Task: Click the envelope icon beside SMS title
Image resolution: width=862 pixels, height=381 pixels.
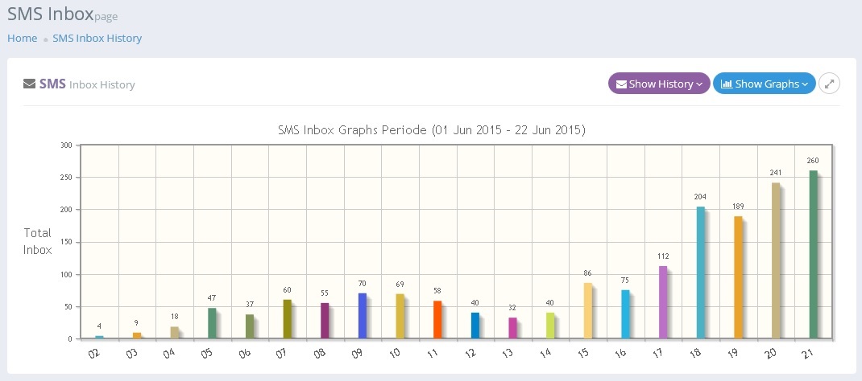Action: (x=29, y=84)
